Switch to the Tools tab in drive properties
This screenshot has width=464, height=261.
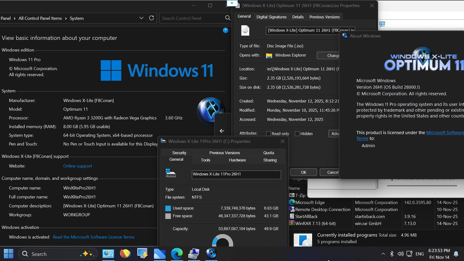205,160
